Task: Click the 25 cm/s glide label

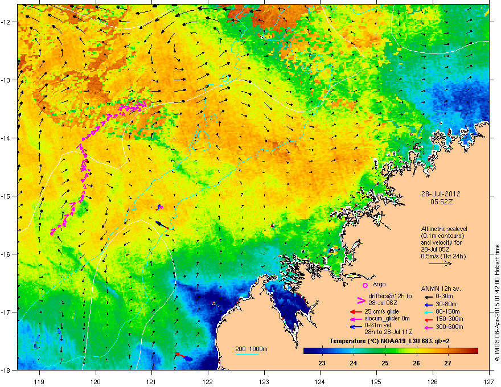Action: tap(381, 311)
